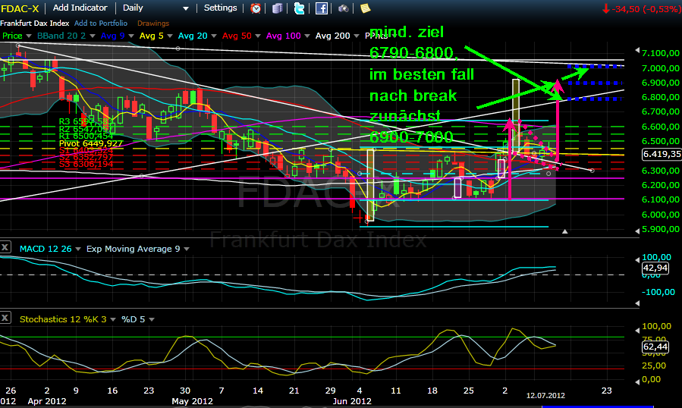
Task: Click the 7.000,00 price scale label
Action: click(661, 68)
